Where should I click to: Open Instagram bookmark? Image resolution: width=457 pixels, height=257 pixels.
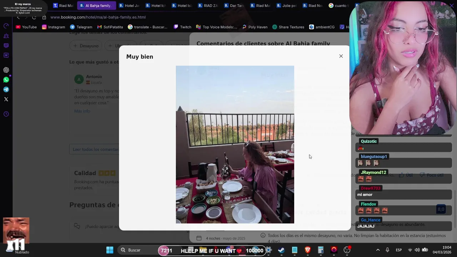[x=54, y=27]
